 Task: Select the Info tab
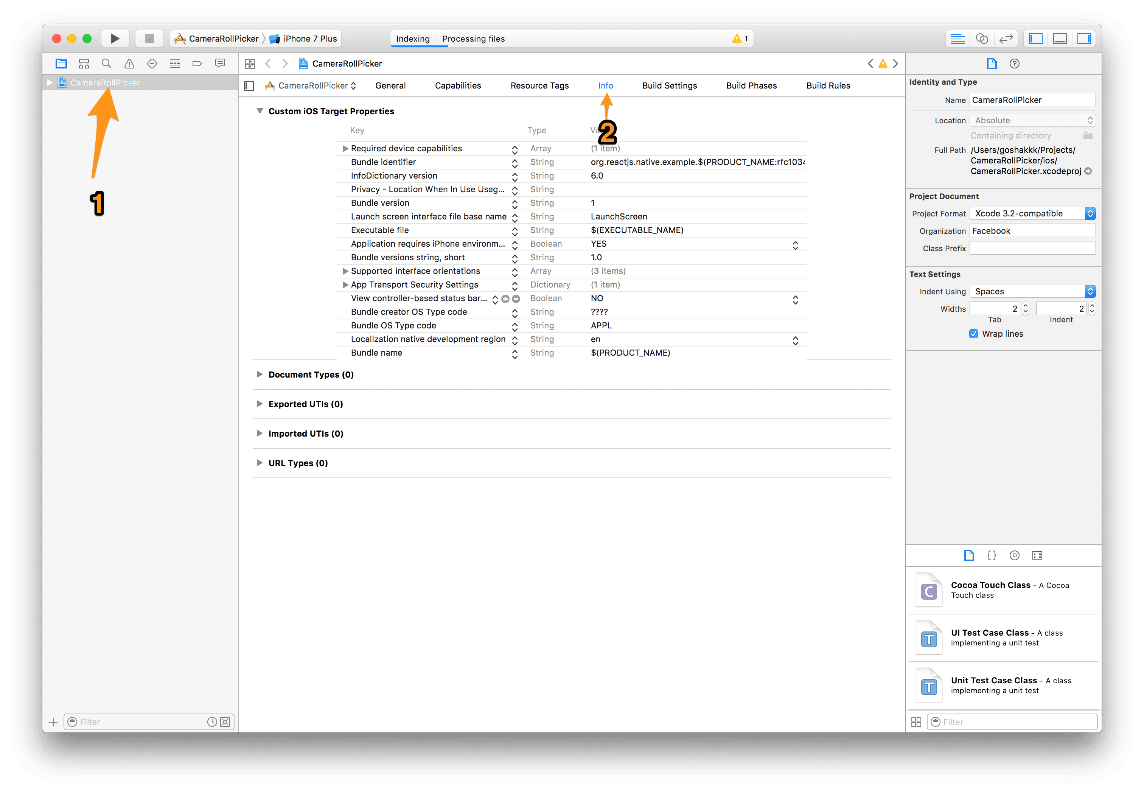[606, 86]
